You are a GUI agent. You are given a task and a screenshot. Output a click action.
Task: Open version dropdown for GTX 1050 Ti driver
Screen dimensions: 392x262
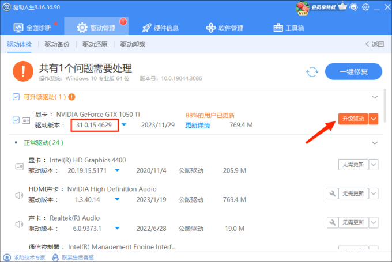click(x=124, y=125)
